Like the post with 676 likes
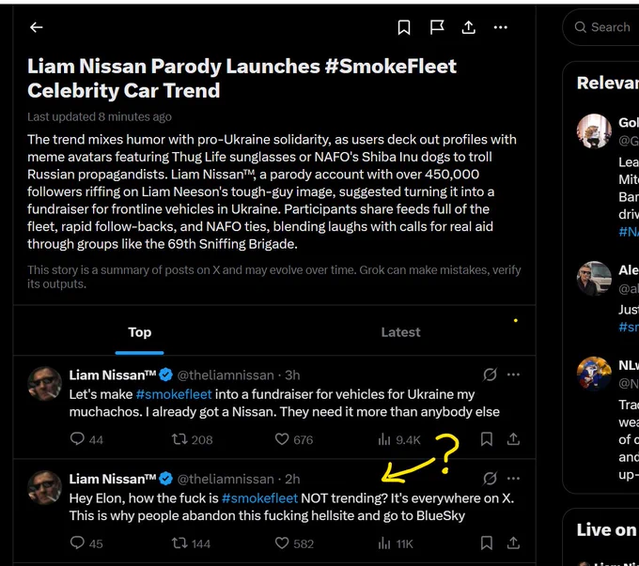 [x=294, y=439]
